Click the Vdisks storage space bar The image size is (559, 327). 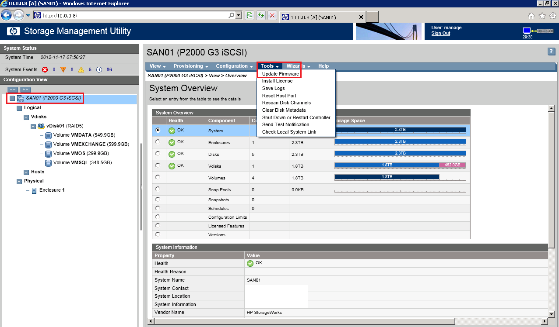400,165
